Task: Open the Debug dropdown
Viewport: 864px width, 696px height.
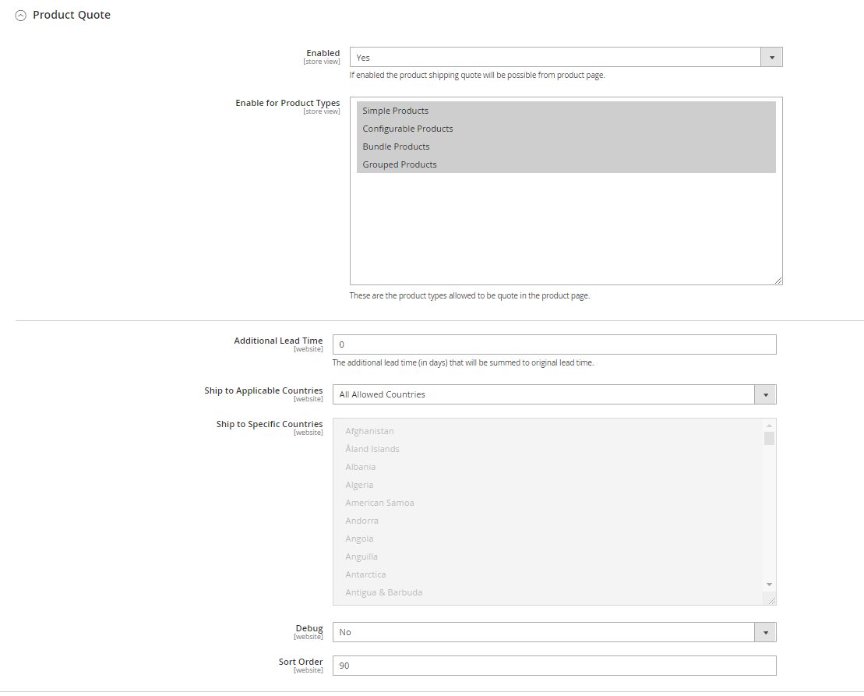Action: 554,632
